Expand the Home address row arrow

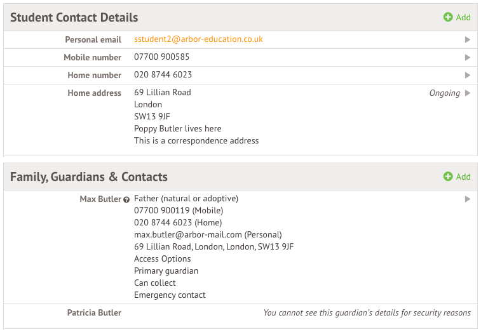click(x=468, y=93)
